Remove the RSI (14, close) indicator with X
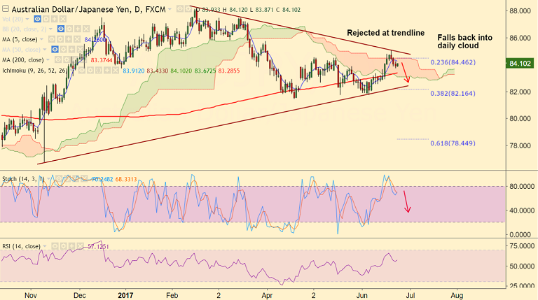The width and height of the screenshot is (538, 300). point(81,246)
